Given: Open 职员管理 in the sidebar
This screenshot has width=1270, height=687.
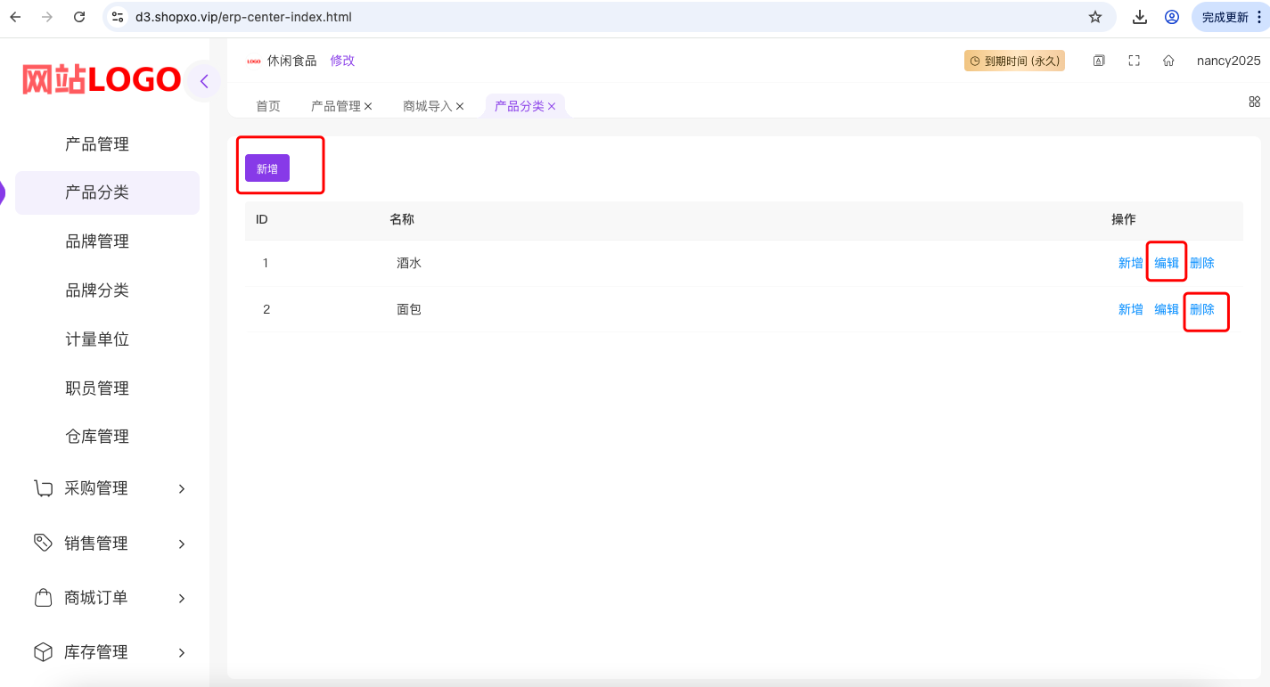Looking at the screenshot, I should point(97,388).
